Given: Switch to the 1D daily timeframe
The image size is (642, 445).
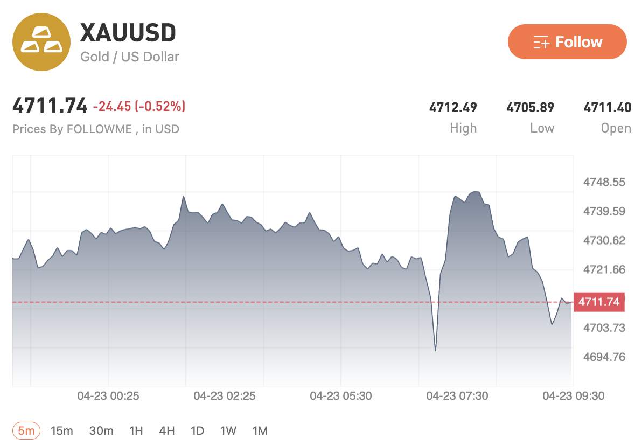Looking at the screenshot, I should click(197, 430).
